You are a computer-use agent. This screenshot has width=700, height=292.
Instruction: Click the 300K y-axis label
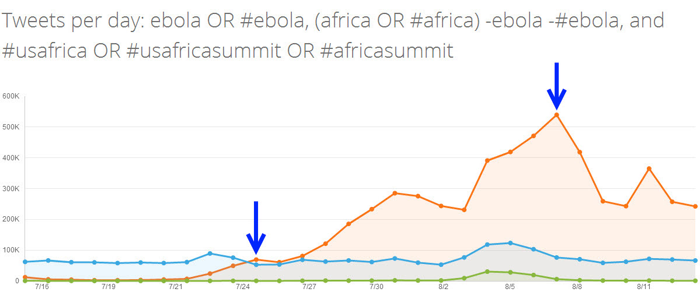(x=11, y=189)
